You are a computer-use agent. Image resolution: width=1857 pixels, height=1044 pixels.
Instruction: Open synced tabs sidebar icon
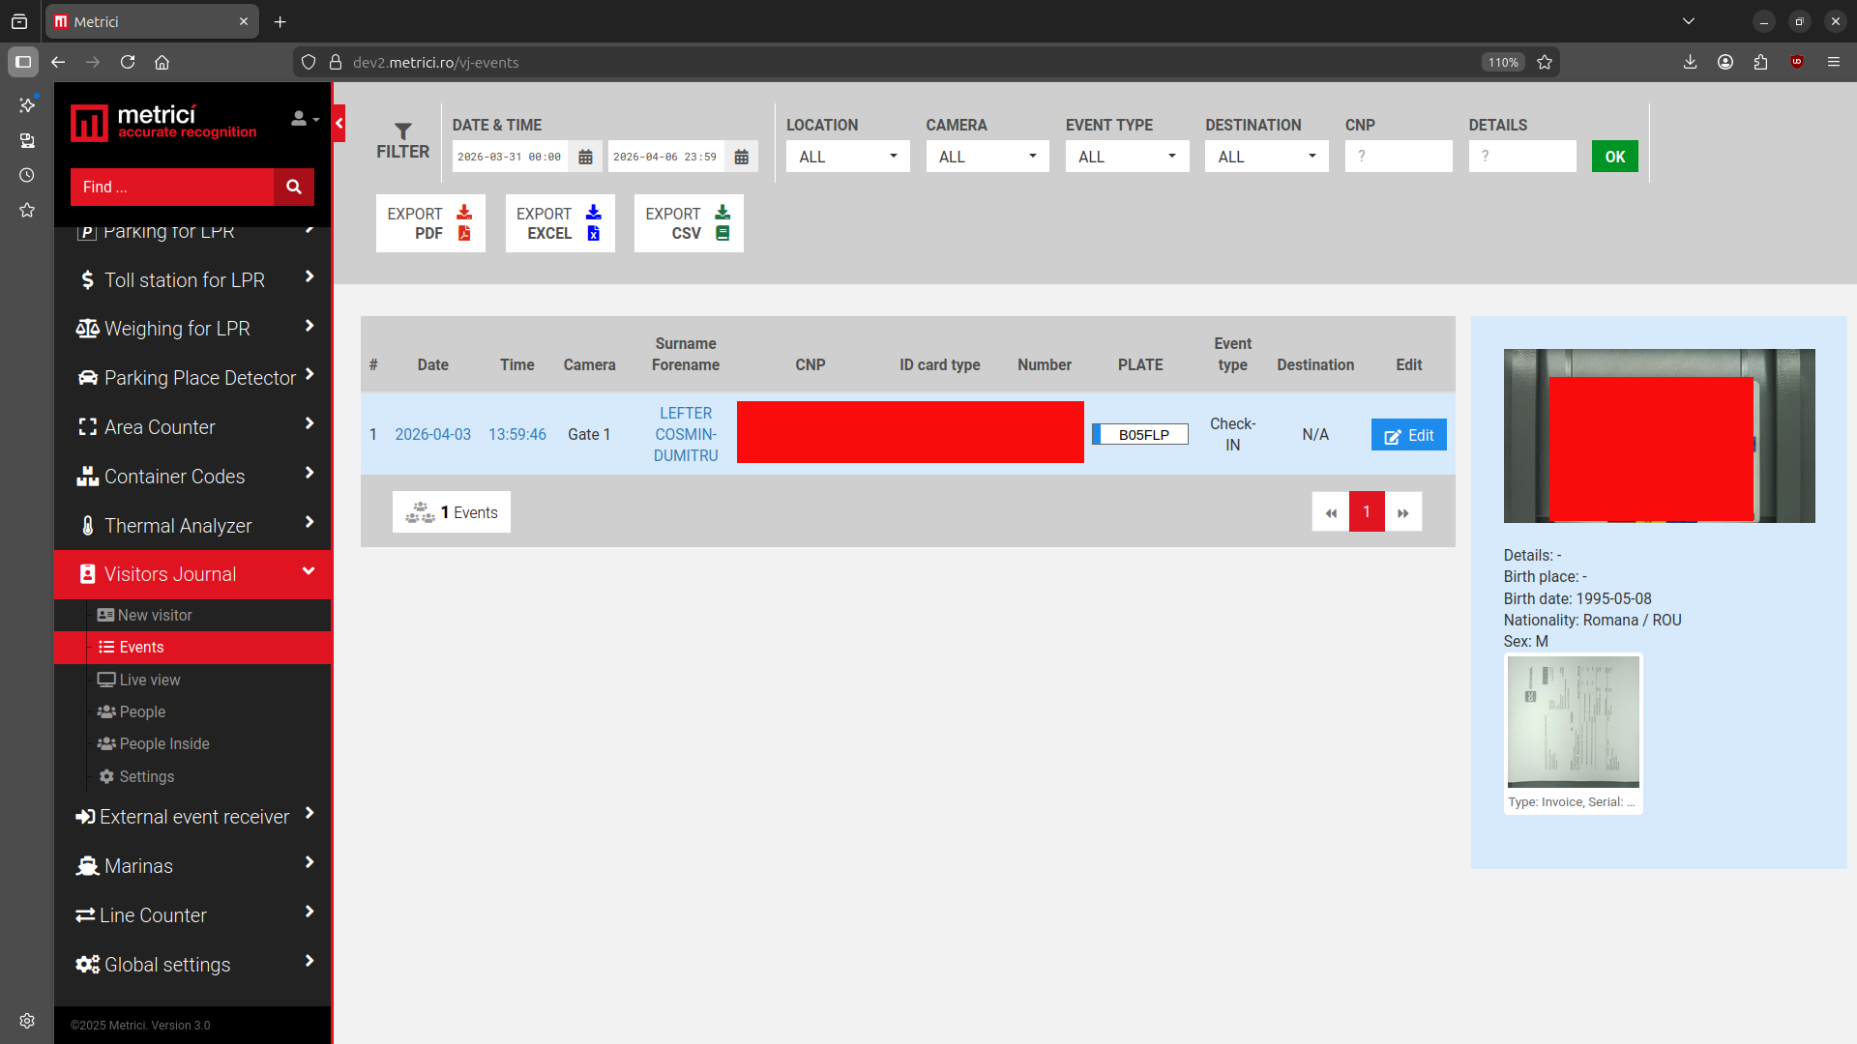27,140
